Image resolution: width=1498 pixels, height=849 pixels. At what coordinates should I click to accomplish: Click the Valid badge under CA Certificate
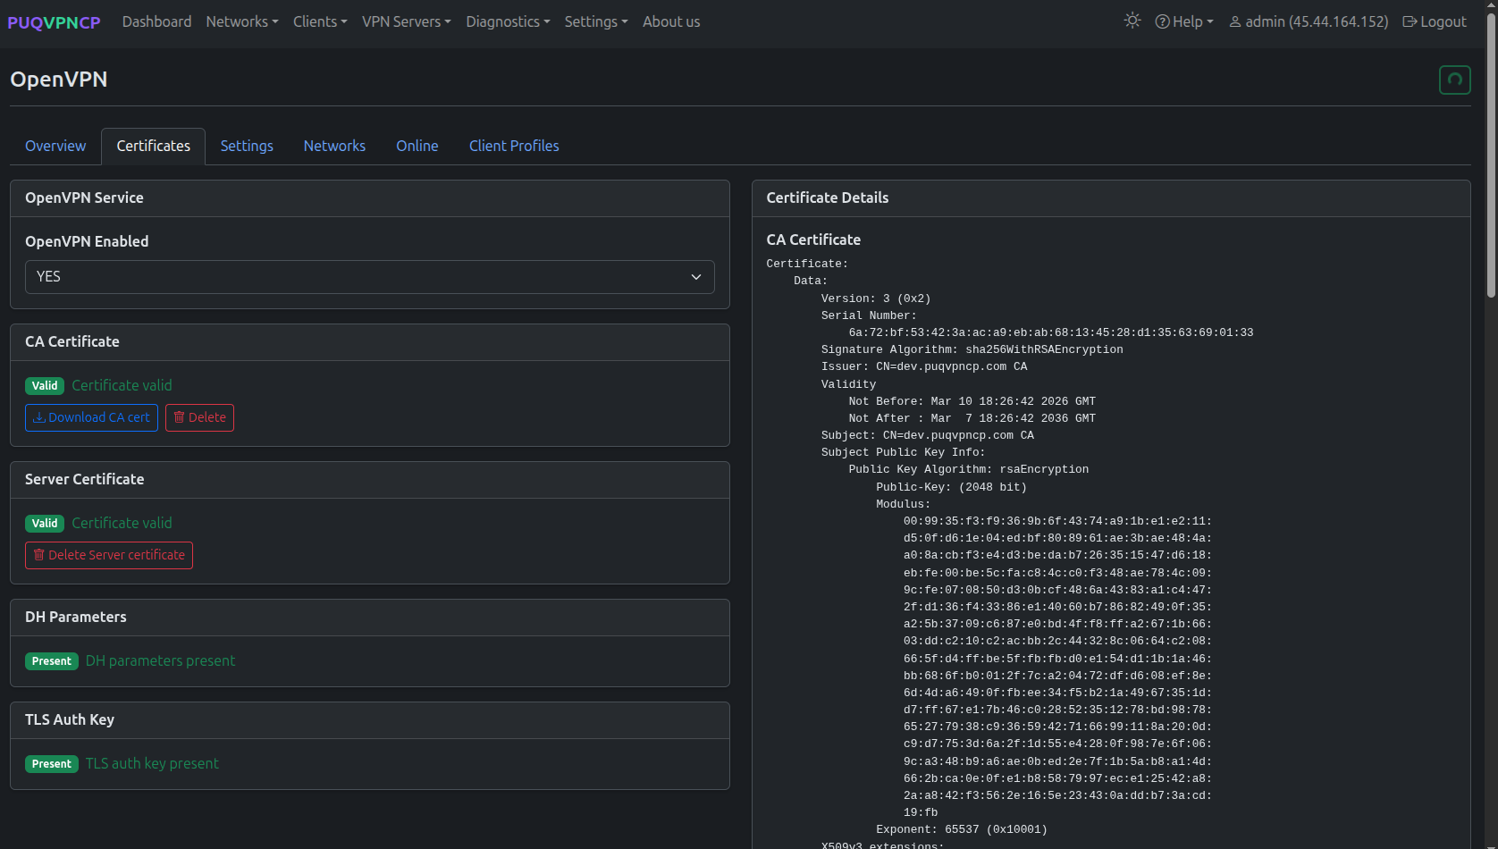click(x=45, y=386)
